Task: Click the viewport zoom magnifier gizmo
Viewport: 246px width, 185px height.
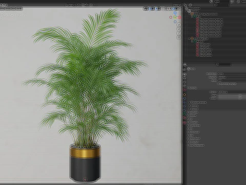Action: (x=179, y=25)
